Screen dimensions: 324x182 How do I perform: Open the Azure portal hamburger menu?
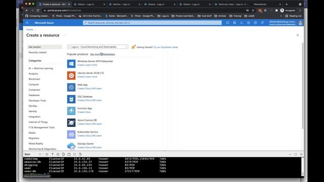click(27, 23)
